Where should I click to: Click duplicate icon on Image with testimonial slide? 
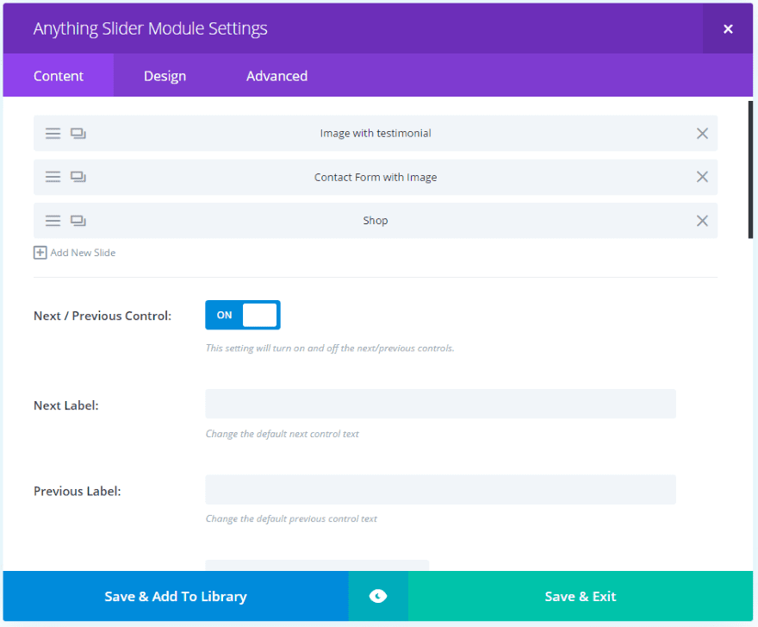(x=78, y=134)
